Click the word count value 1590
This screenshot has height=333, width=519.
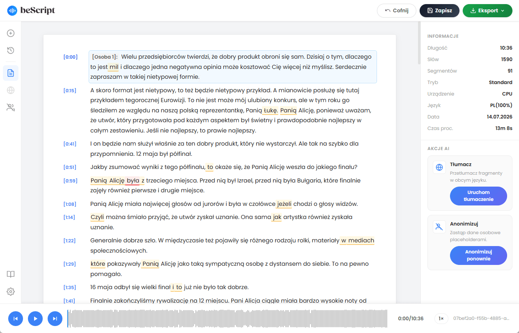507,59
